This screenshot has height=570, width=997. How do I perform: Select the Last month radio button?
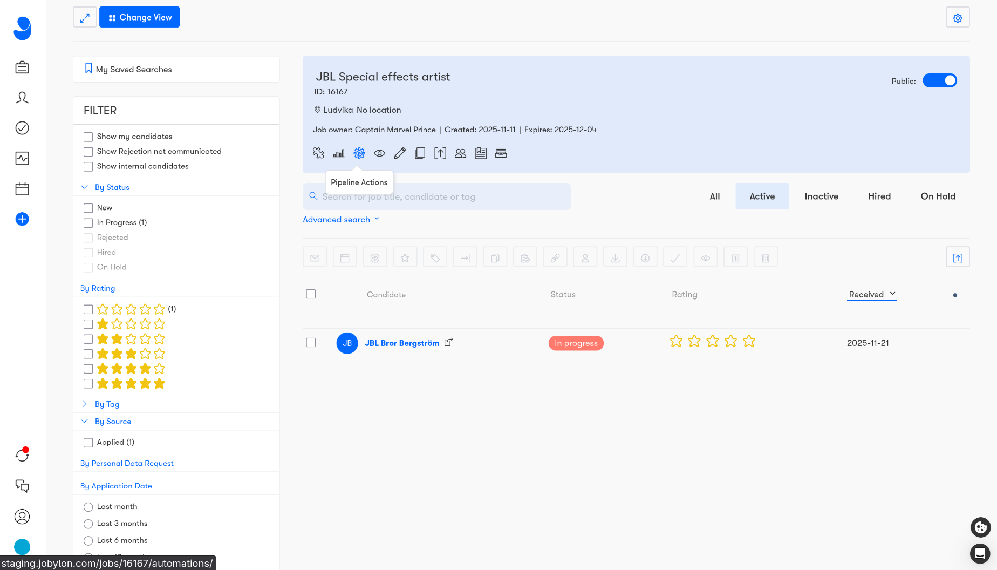click(x=88, y=507)
